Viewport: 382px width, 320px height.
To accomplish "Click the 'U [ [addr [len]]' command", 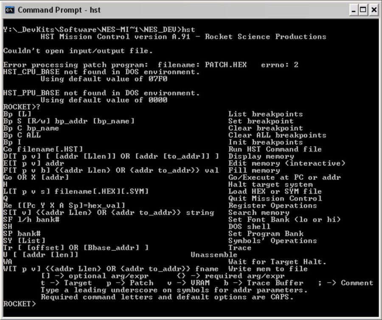I will tap(41, 255).
